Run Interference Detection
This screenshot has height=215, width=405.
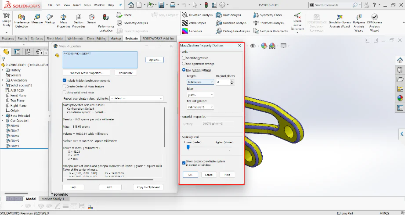click(x=22, y=21)
